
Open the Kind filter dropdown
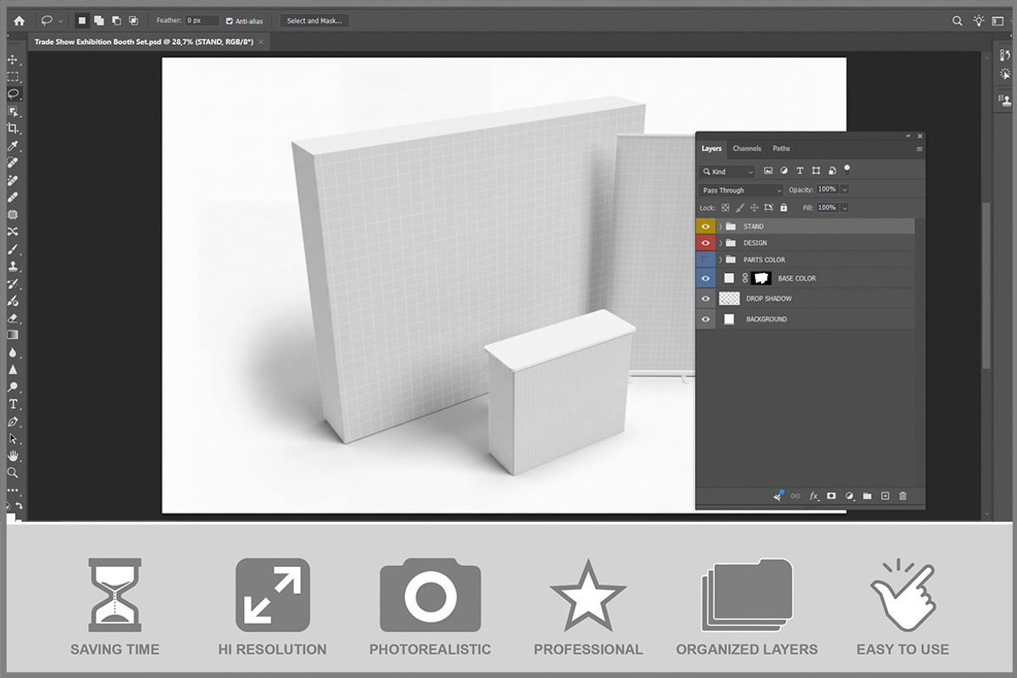point(727,172)
